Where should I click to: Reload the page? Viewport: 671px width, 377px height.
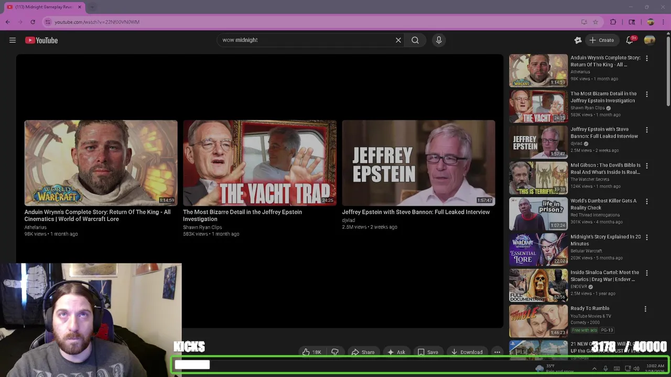(33, 22)
